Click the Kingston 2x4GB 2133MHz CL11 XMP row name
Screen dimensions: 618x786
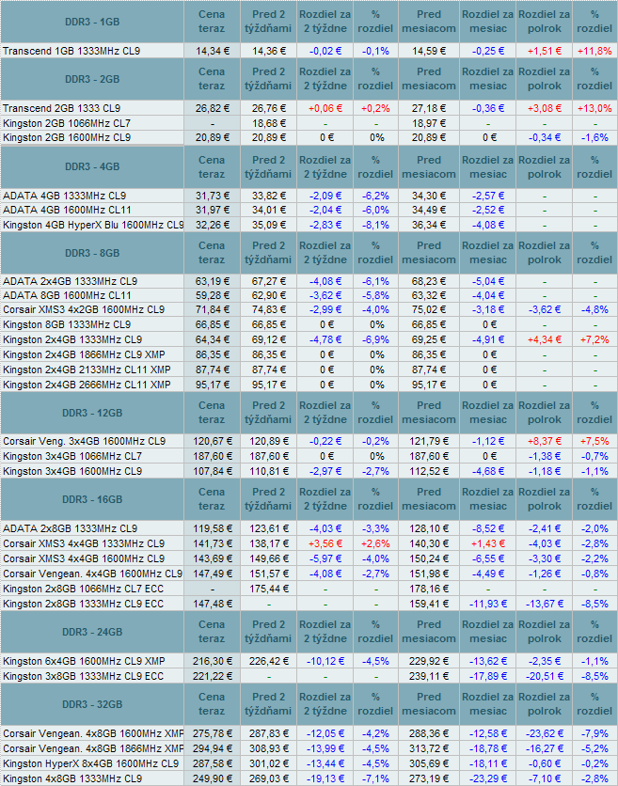pos(87,369)
